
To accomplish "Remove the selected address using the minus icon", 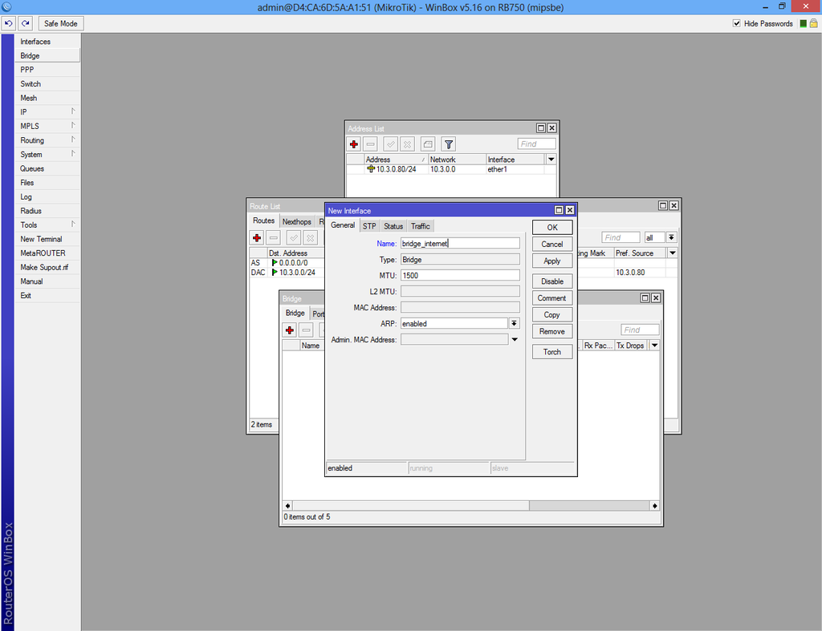I will pyautogui.click(x=370, y=144).
